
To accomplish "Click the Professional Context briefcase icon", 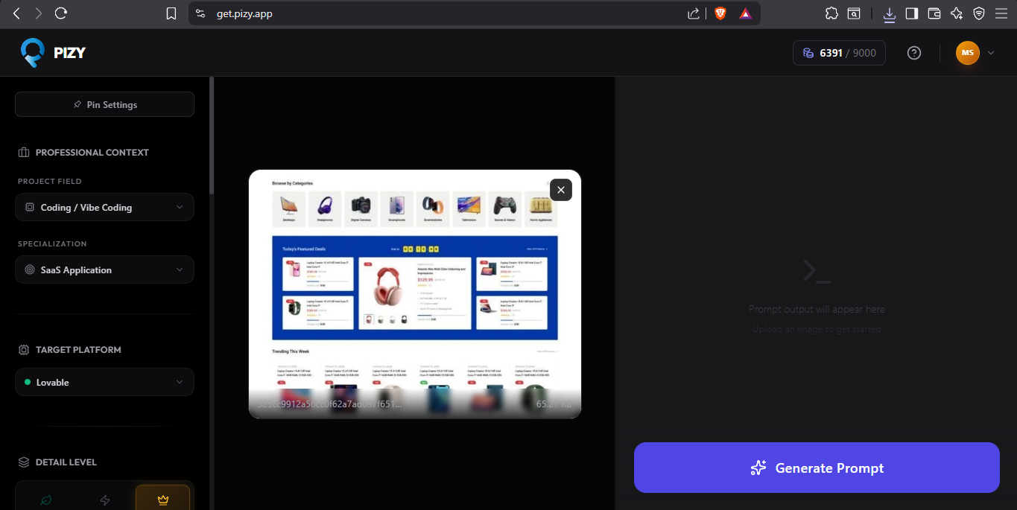I will coord(23,152).
